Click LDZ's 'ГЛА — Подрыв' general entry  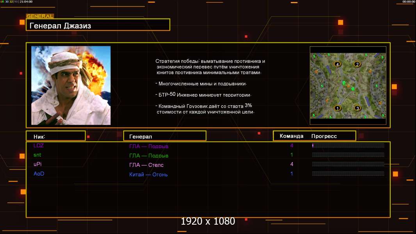pyautogui.click(x=149, y=146)
